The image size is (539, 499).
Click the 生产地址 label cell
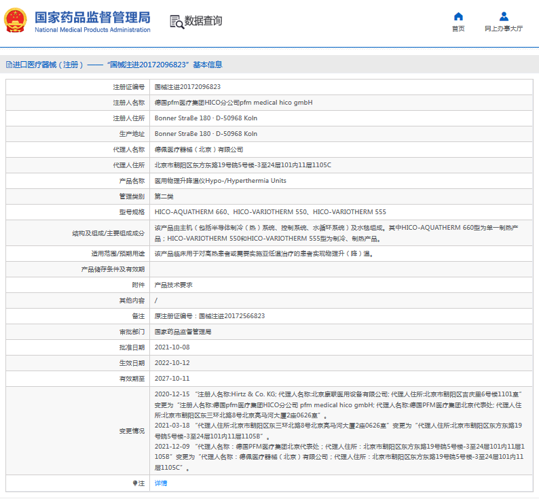click(x=77, y=134)
